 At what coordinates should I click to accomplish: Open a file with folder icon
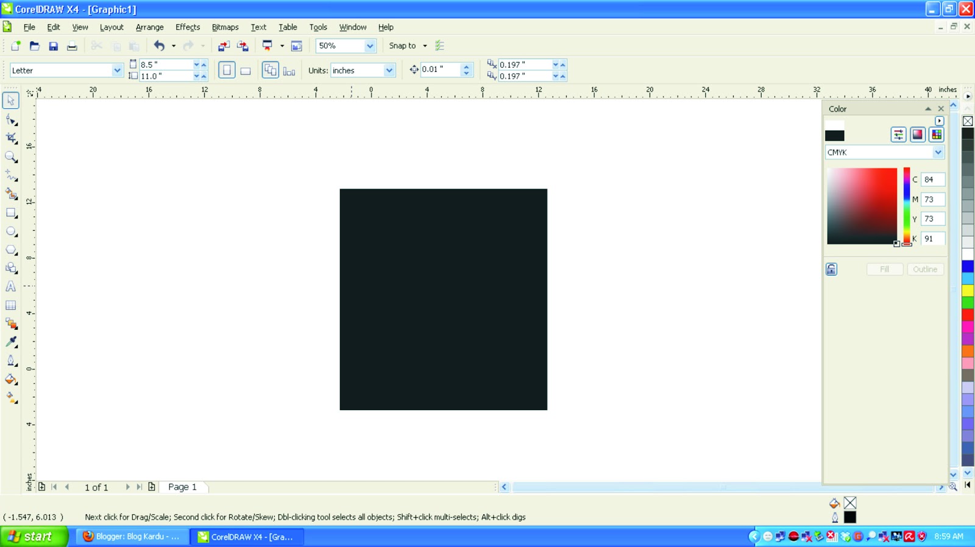[x=34, y=46]
